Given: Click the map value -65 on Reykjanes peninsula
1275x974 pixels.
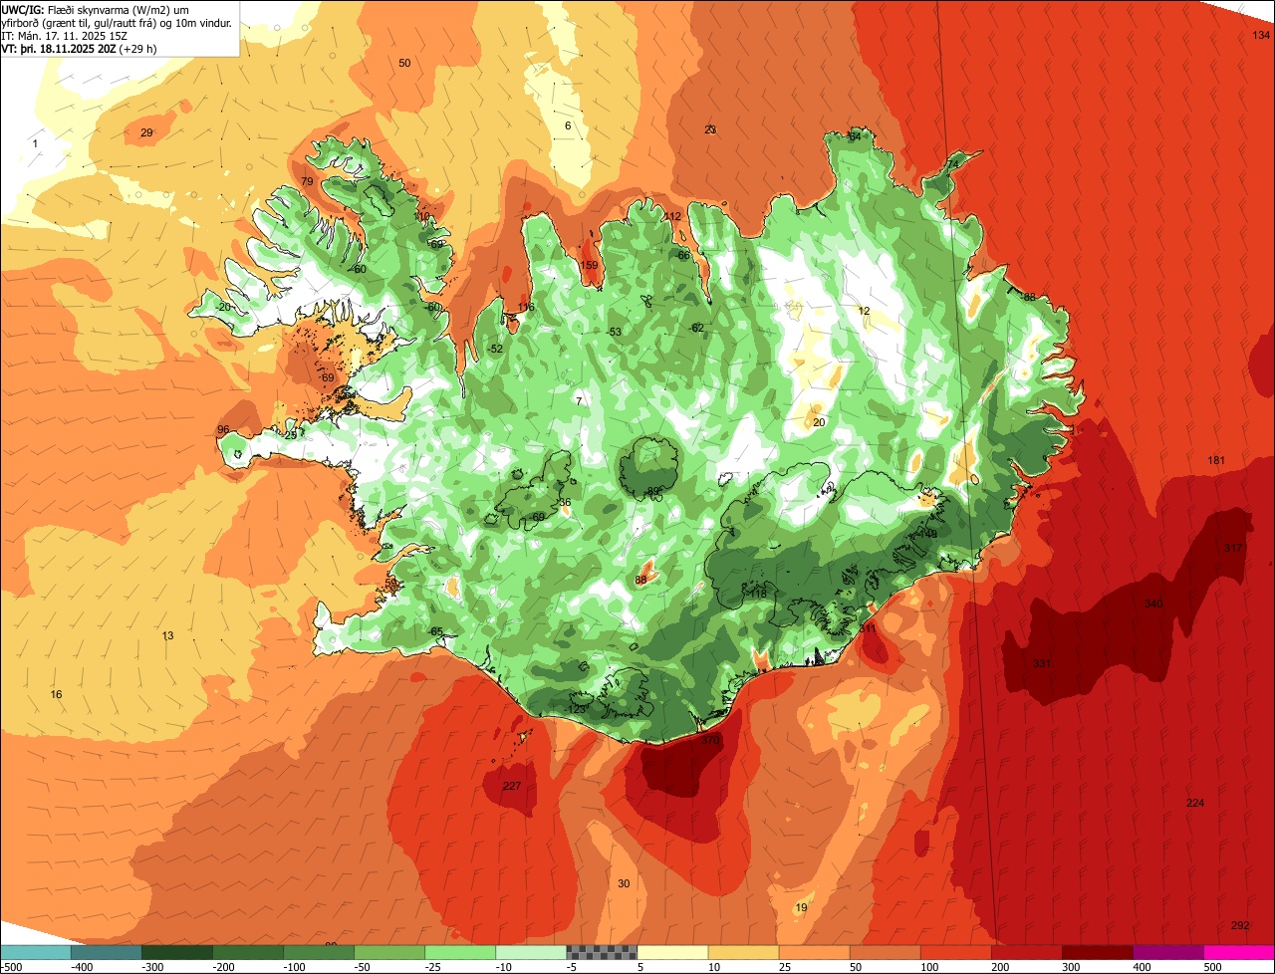Looking at the screenshot, I should click(435, 631).
